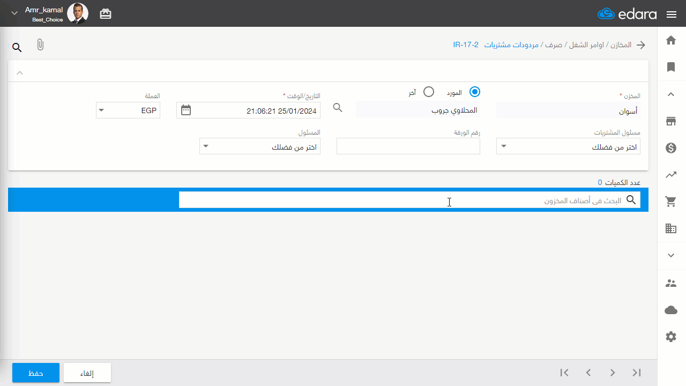
Task: Collapse the form header panel
Action: pos(20,72)
